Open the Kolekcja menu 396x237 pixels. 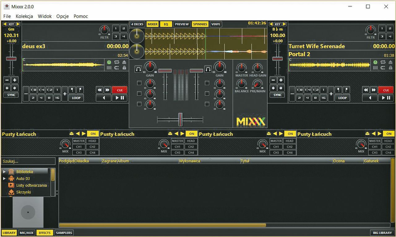click(x=24, y=16)
